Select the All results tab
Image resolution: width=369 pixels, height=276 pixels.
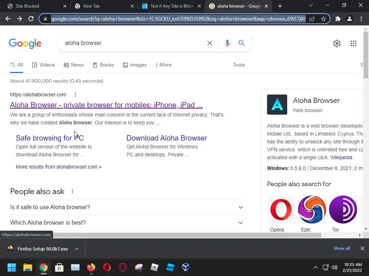(17, 65)
